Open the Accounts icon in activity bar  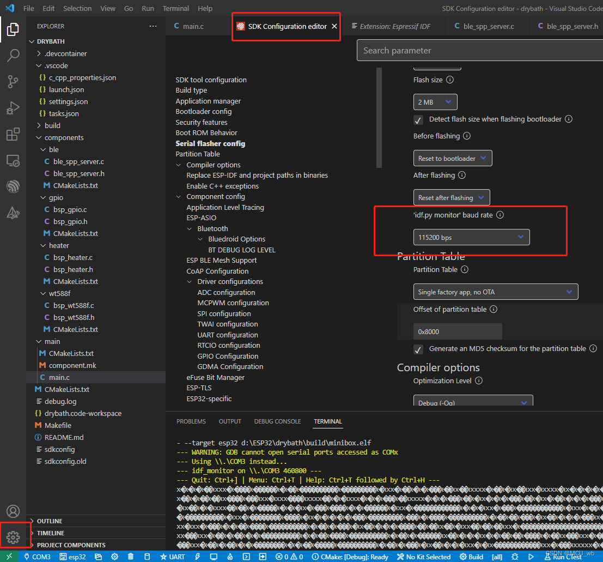click(x=13, y=511)
